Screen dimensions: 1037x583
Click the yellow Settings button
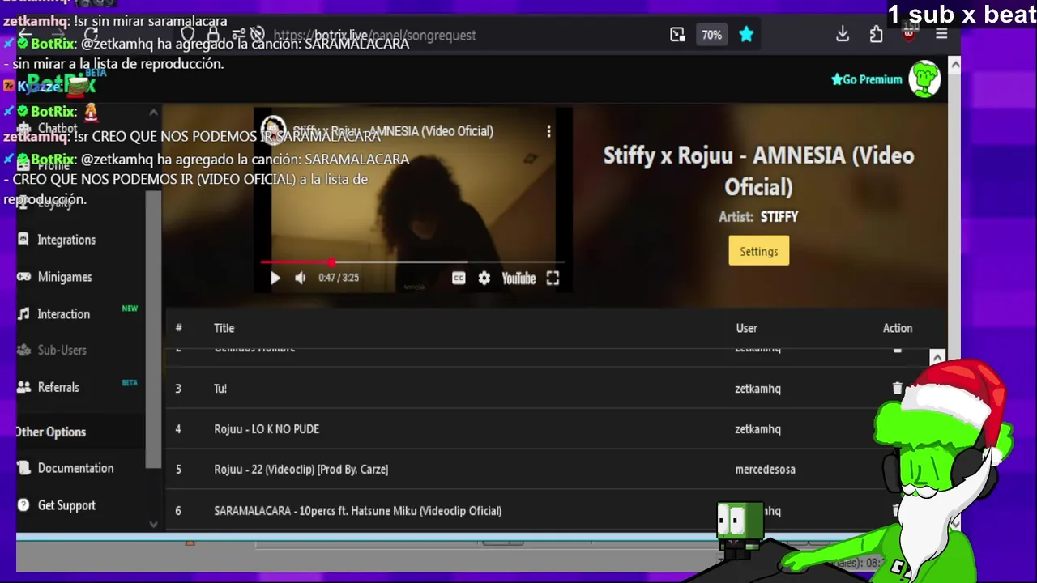tap(759, 251)
